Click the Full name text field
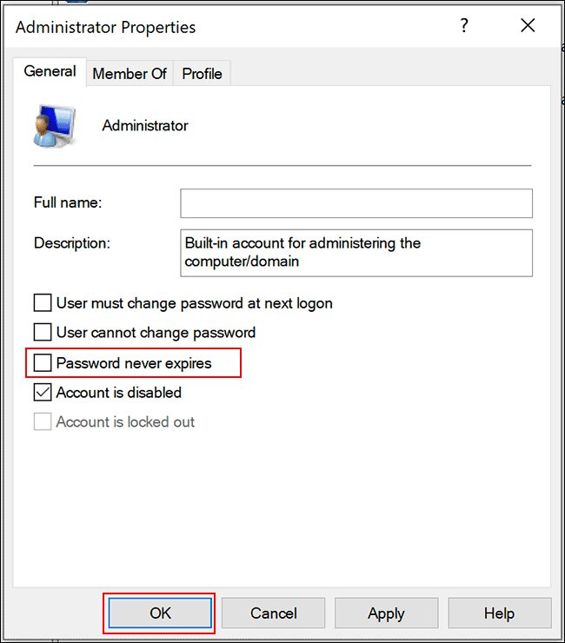 tap(356, 202)
